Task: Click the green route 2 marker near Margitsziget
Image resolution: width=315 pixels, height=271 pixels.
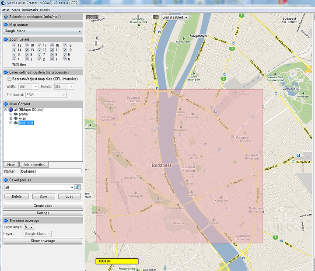Action: (x=232, y=49)
